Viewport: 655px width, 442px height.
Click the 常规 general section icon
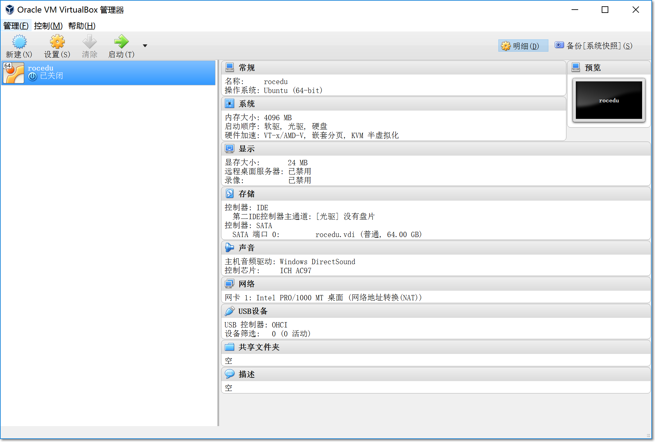click(x=229, y=68)
